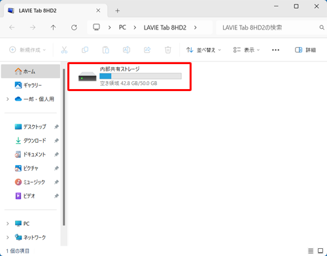Open 新規作成 new item button
The height and width of the screenshot is (256, 327).
[27, 50]
